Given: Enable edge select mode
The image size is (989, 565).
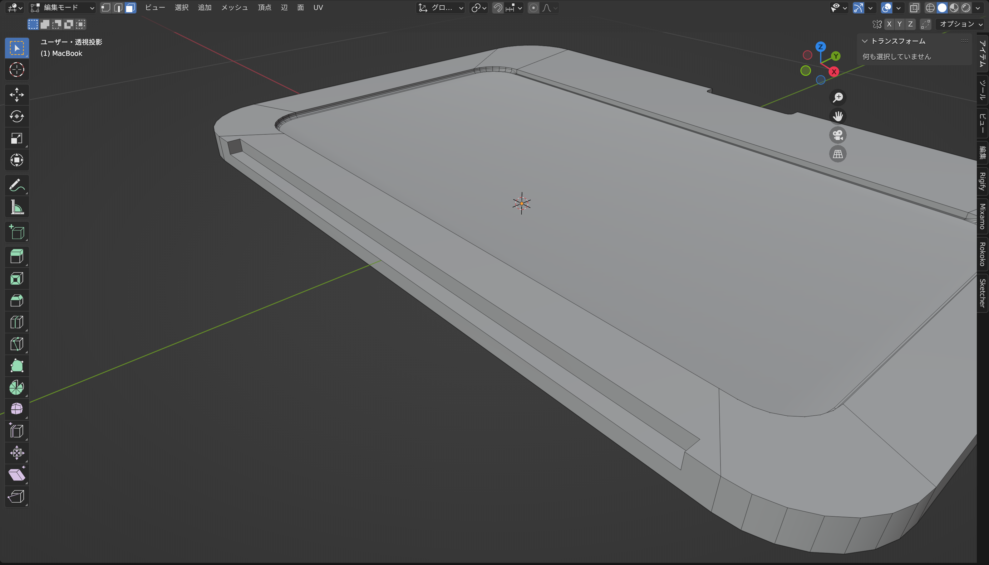Looking at the screenshot, I should coord(118,8).
